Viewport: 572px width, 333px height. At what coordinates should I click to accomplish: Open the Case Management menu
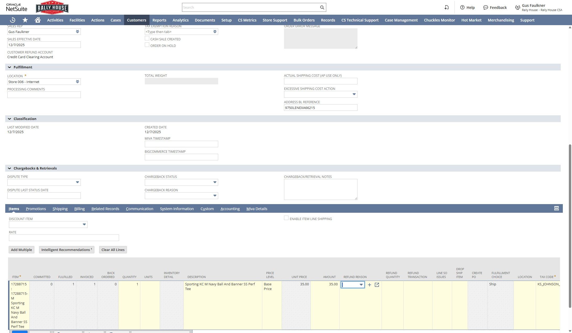pos(401,20)
